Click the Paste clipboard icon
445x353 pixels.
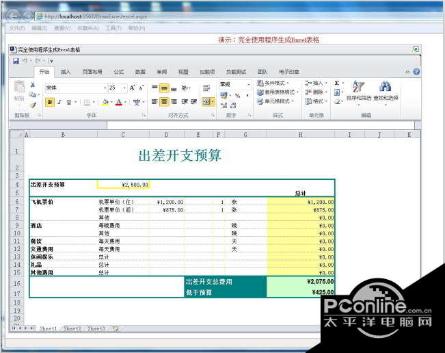[x=19, y=87]
